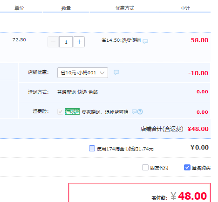218x202 pixels.
Task: Click the quantity input field showing 1
Action: pyautogui.click(x=66, y=42)
